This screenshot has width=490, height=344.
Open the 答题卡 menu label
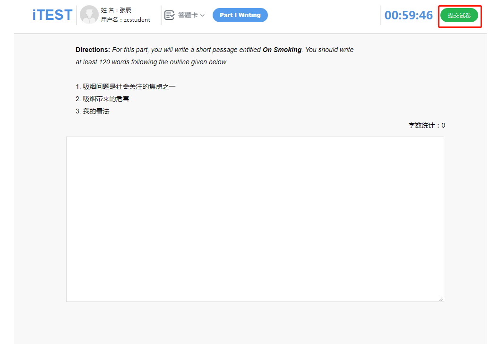click(188, 15)
